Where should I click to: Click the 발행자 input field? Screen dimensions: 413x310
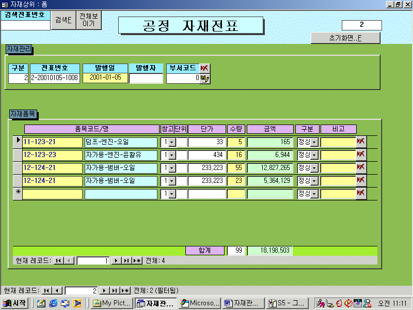146,79
